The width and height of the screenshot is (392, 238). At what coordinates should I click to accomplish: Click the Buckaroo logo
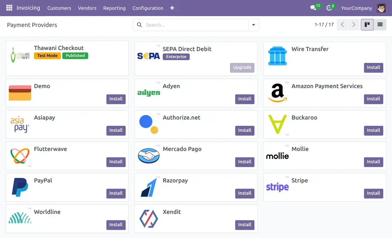point(278,124)
